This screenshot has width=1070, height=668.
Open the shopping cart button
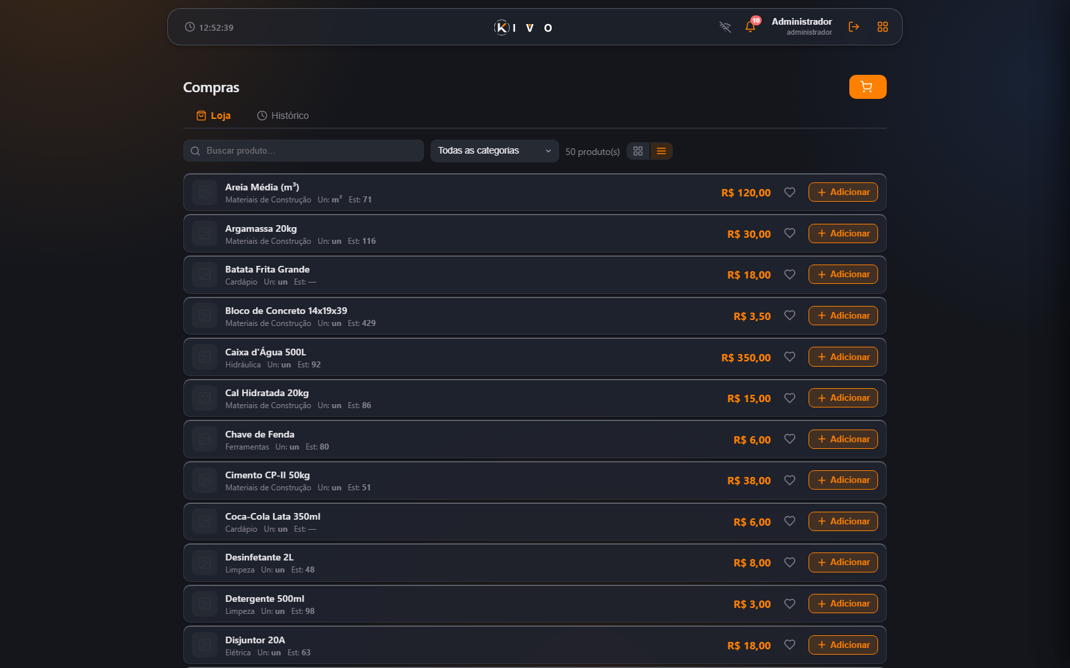[x=867, y=87]
